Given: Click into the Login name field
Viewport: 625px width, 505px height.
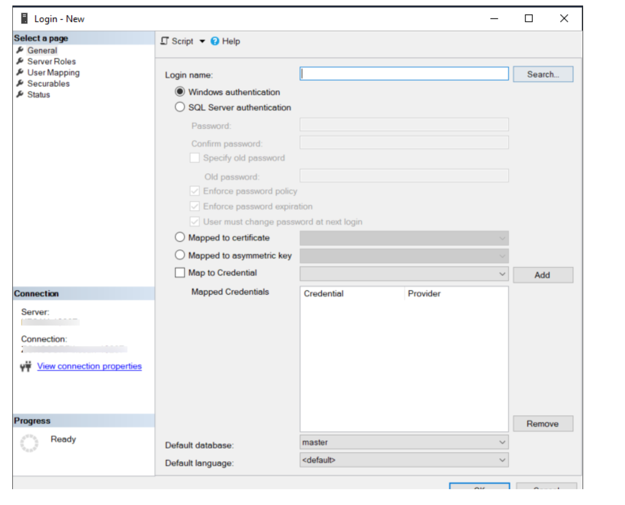Looking at the screenshot, I should pos(404,74).
